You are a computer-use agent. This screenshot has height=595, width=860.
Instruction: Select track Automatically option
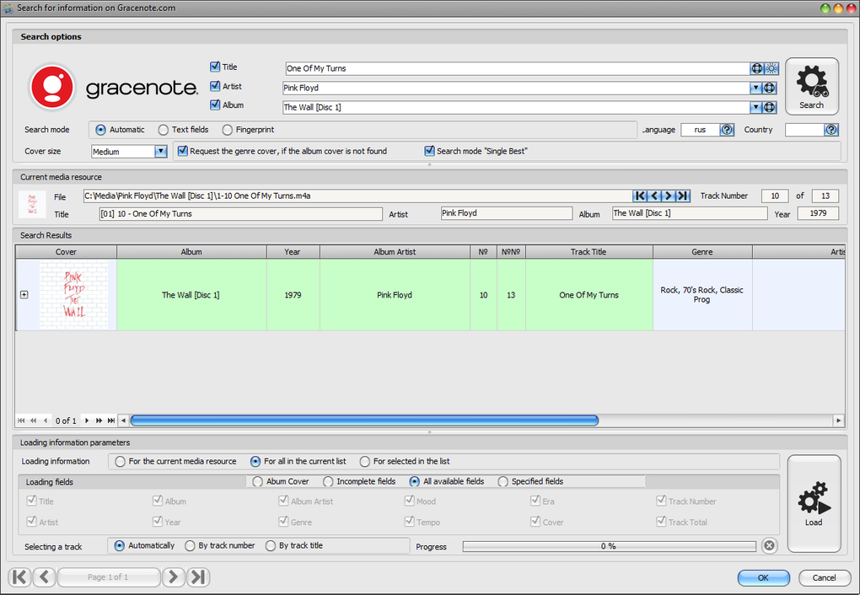click(x=119, y=545)
